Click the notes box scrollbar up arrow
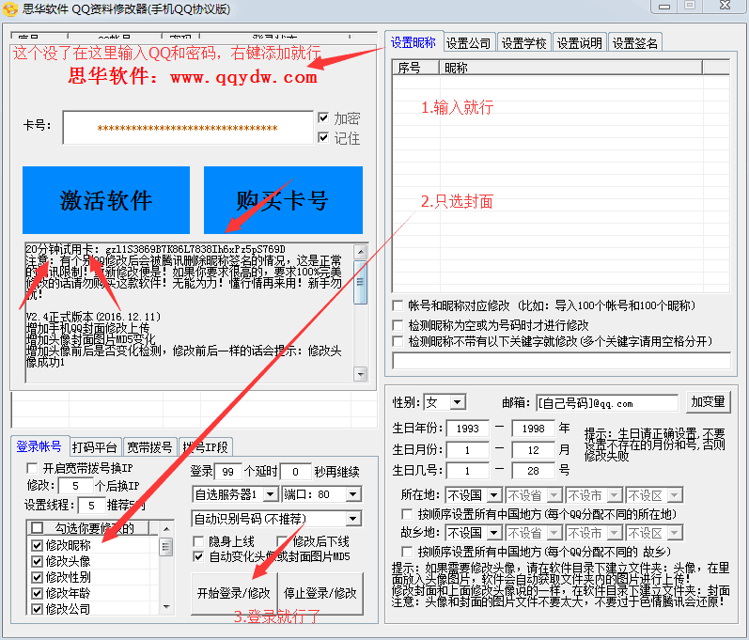 pos(361,252)
